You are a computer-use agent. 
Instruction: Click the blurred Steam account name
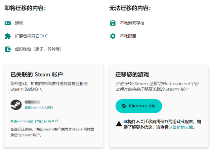pyautogui.click(x=32, y=102)
